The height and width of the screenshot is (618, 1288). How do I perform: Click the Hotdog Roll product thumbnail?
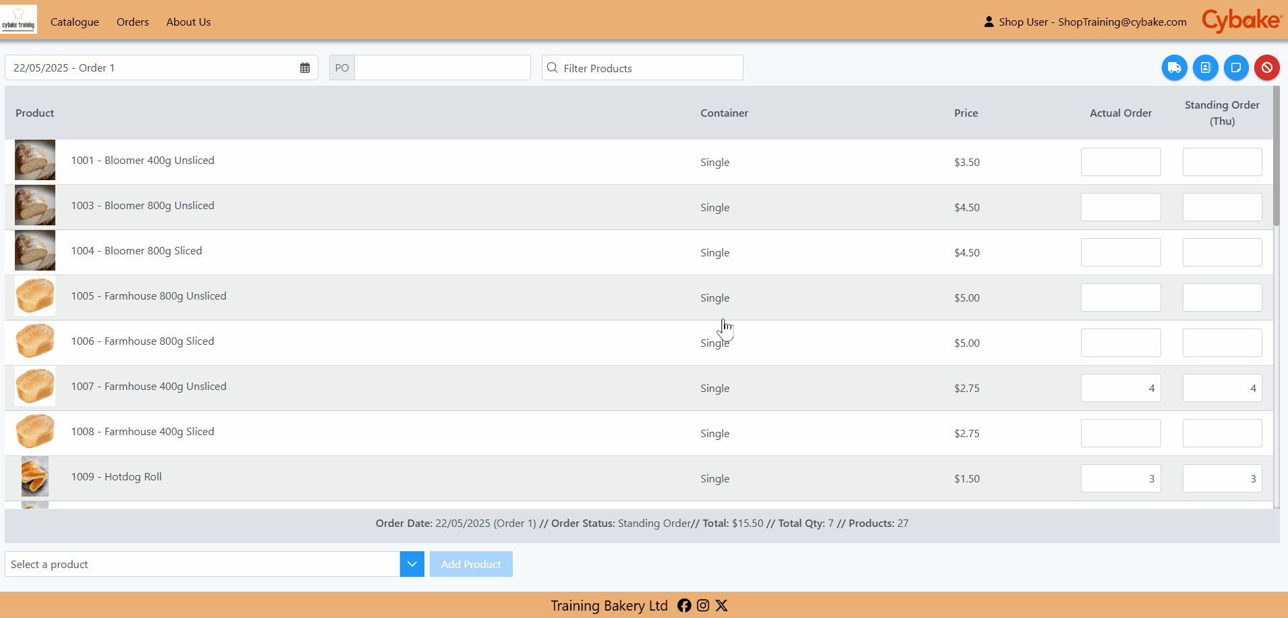[35, 476]
